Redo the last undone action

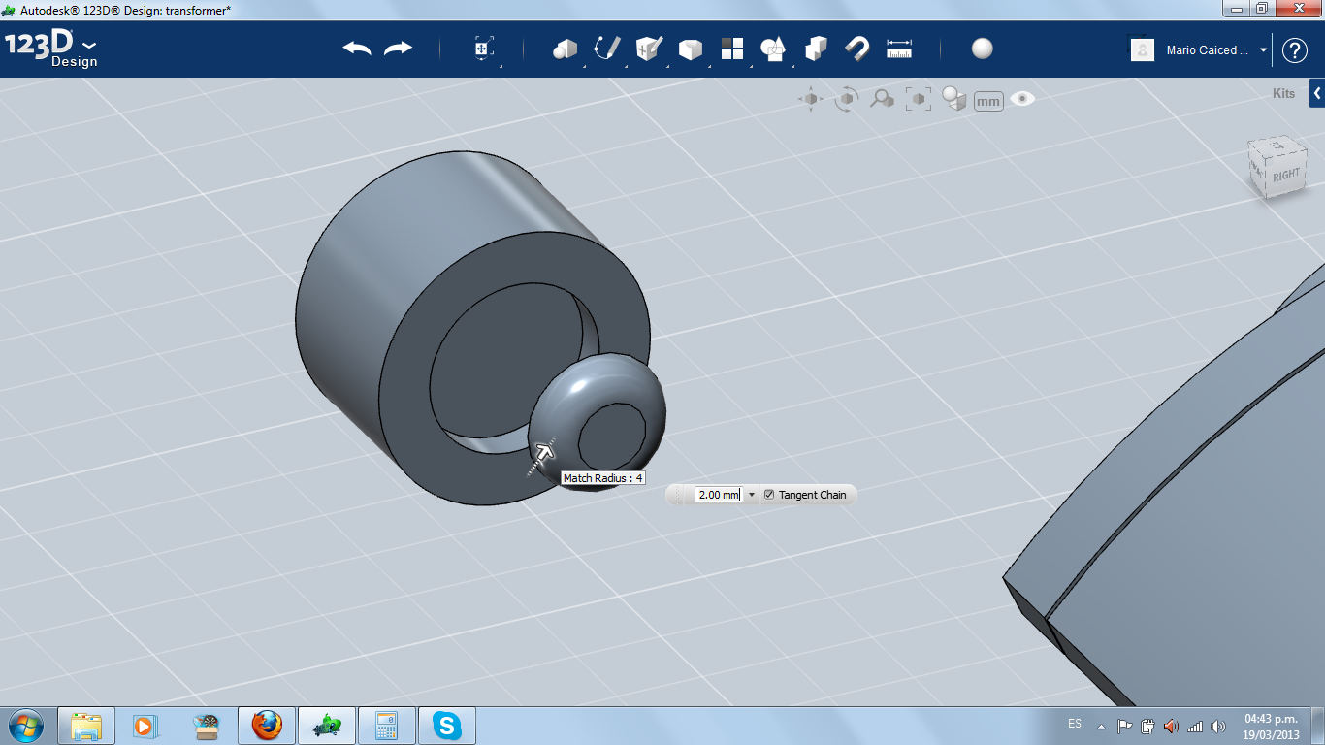click(399, 49)
